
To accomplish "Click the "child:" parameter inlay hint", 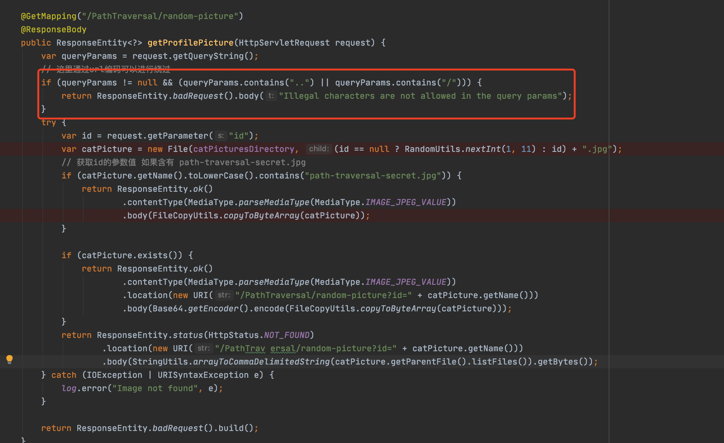I will pos(319,149).
